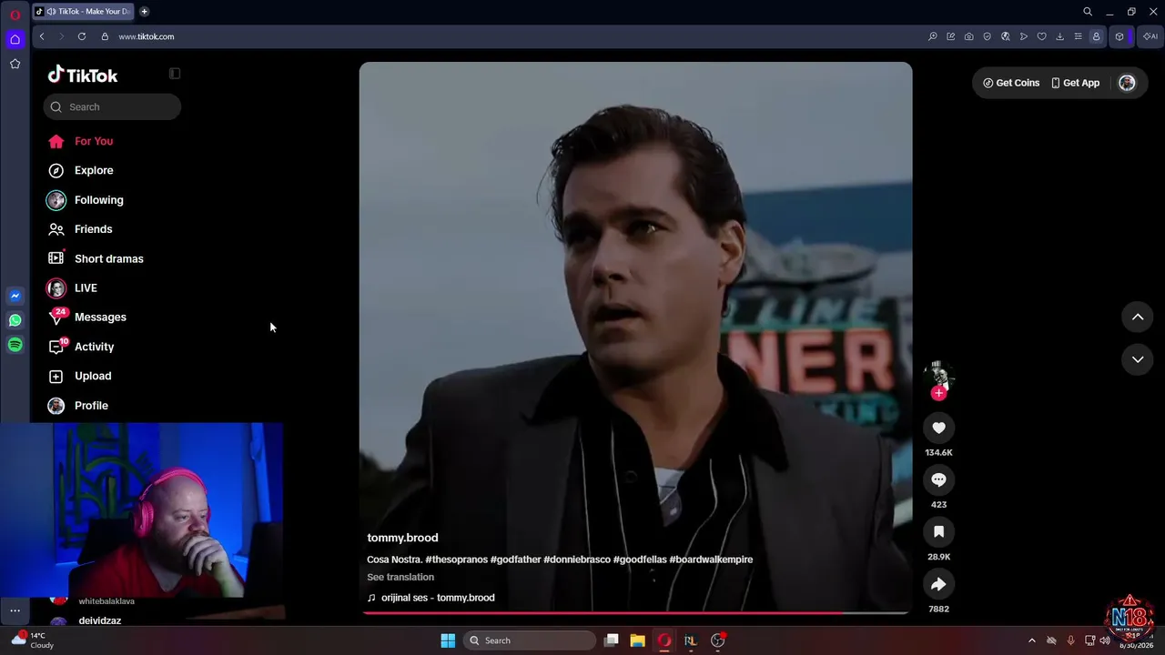Focus the TikTok Search field
The height and width of the screenshot is (655, 1165).
click(x=112, y=106)
